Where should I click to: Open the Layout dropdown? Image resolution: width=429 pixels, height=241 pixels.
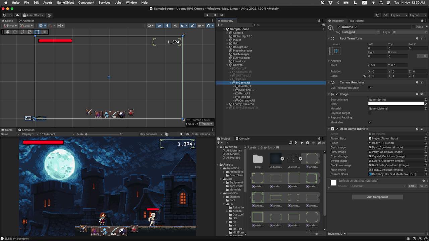click(x=418, y=15)
